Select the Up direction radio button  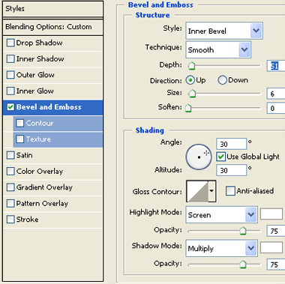[x=190, y=80]
